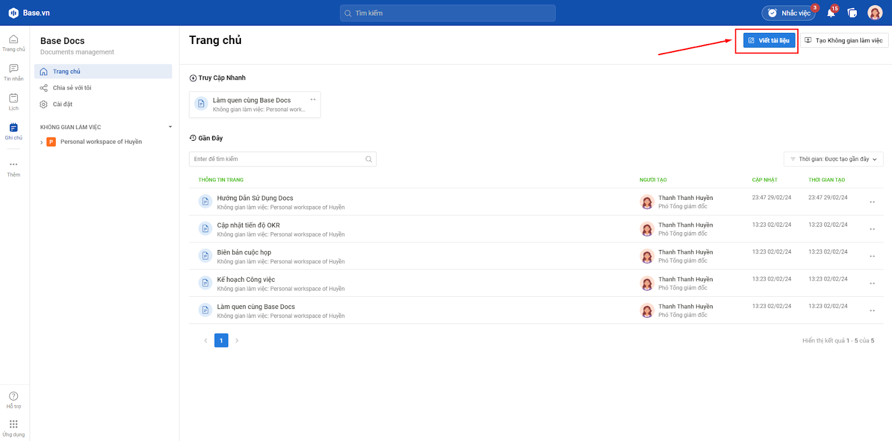Click Tạo Không gian làm việc button
The height and width of the screenshot is (441, 892).
click(844, 41)
